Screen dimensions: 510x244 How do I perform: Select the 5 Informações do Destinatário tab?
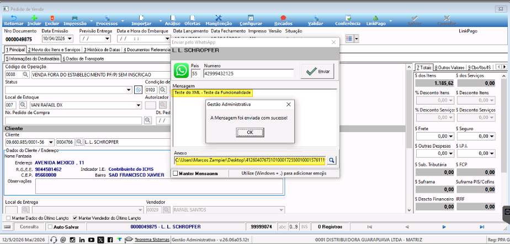pyautogui.click(x=33, y=59)
